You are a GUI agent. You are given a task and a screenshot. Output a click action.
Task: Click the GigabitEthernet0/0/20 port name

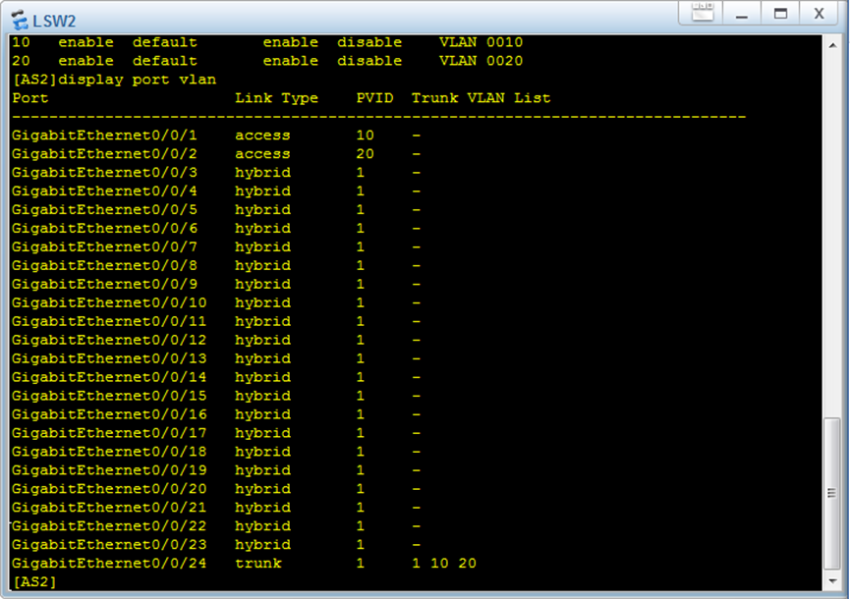109,489
